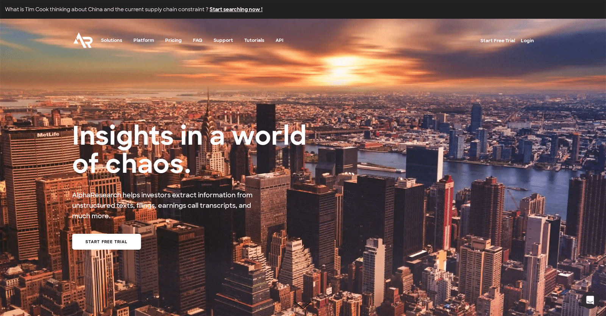
Task: Click the scroll-down chevron arrow
Action: (303, 305)
